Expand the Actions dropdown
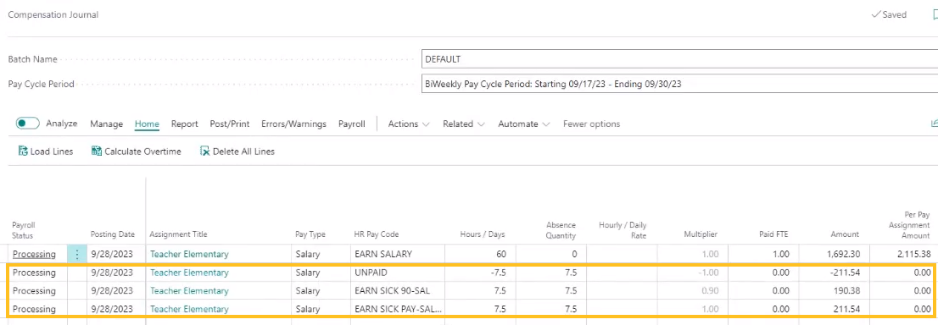 click(409, 124)
